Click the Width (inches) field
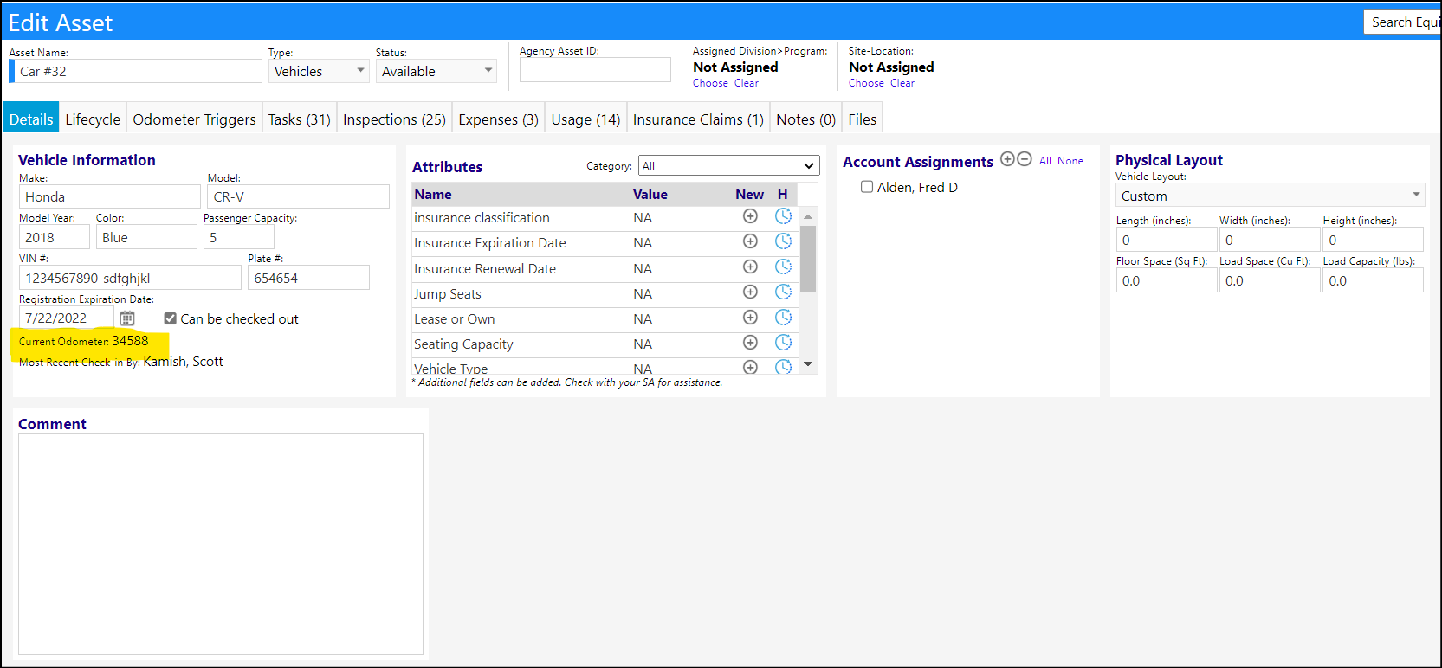This screenshot has height=668, width=1442. (x=1270, y=240)
